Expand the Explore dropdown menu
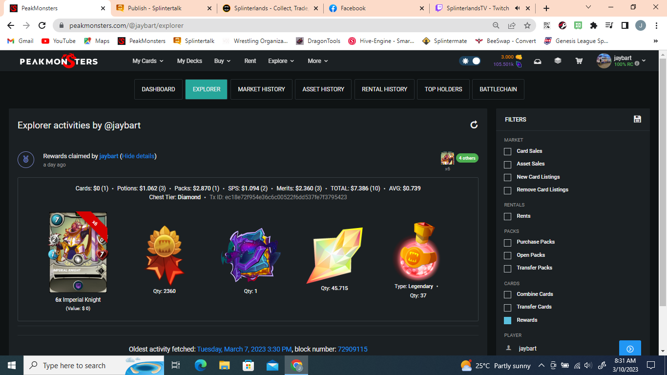Screen dimensions: 667x375 coord(281,61)
